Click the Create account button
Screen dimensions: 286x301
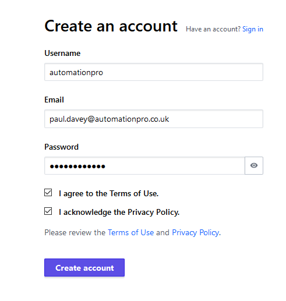coord(84,268)
